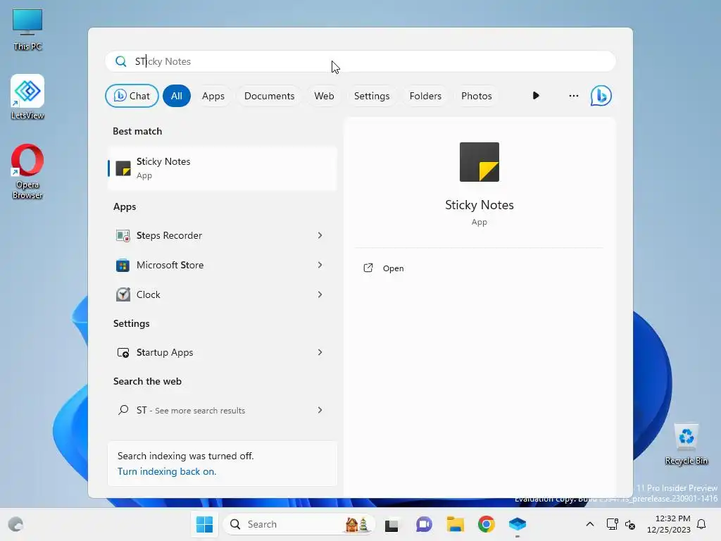Click Open under Sticky Notes preview
The image size is (721, 541).
click(393, 268)
